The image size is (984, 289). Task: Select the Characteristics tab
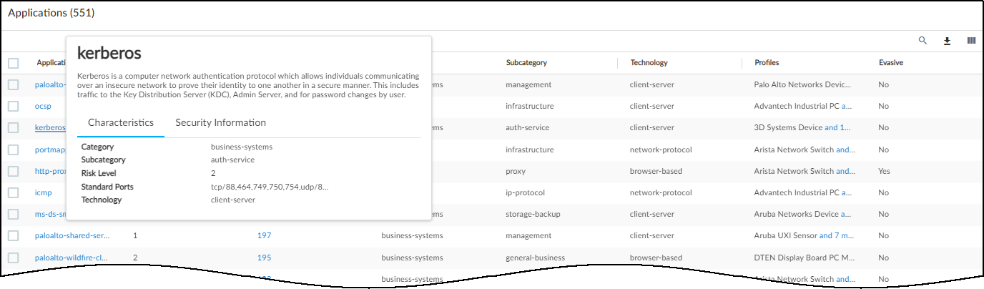pos(120,122)
